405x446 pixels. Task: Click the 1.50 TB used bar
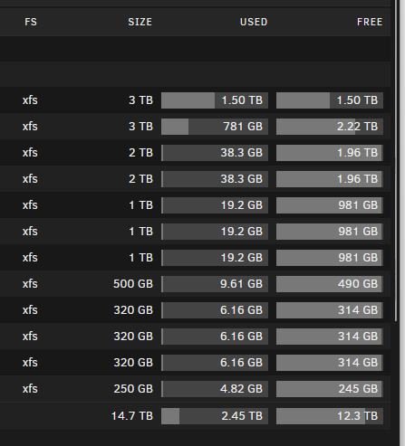[x=215, y=100]
